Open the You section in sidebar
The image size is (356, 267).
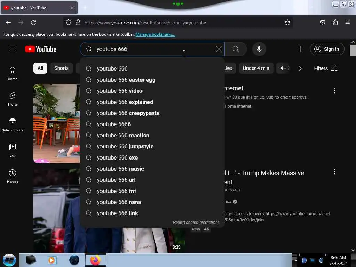click(x=13, y=151)
